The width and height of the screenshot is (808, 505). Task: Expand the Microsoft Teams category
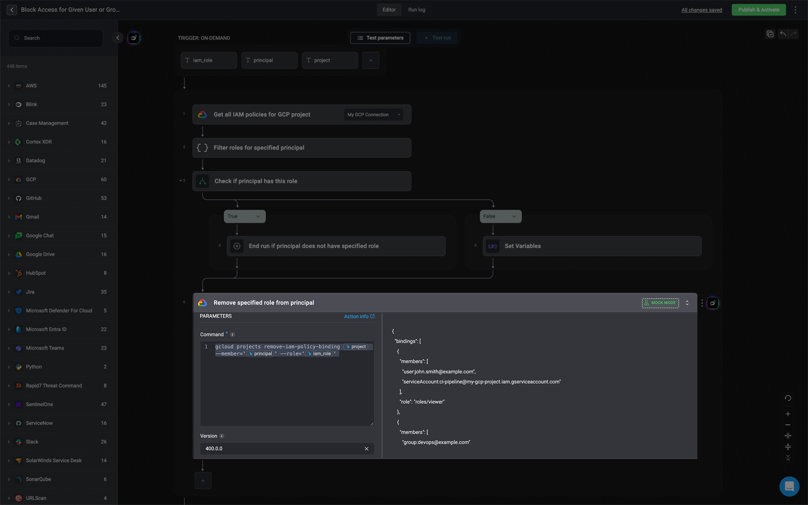pos(8,348)
